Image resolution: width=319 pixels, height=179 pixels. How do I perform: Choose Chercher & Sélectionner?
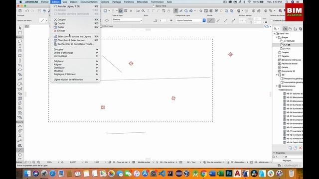pyautogui.click(x=75, y=40)
